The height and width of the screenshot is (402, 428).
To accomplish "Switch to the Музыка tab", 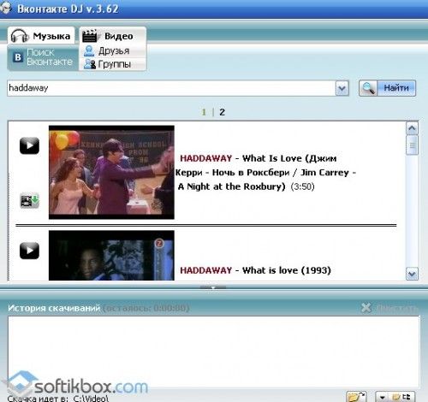I will point(41,36).
